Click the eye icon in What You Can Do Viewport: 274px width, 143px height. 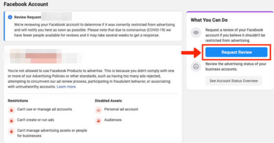tap(196, 32)
